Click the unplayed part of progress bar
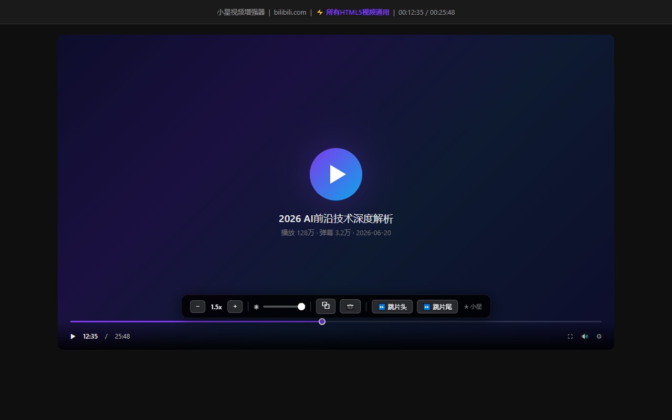 pyautogui.click(x=464, y=321)
